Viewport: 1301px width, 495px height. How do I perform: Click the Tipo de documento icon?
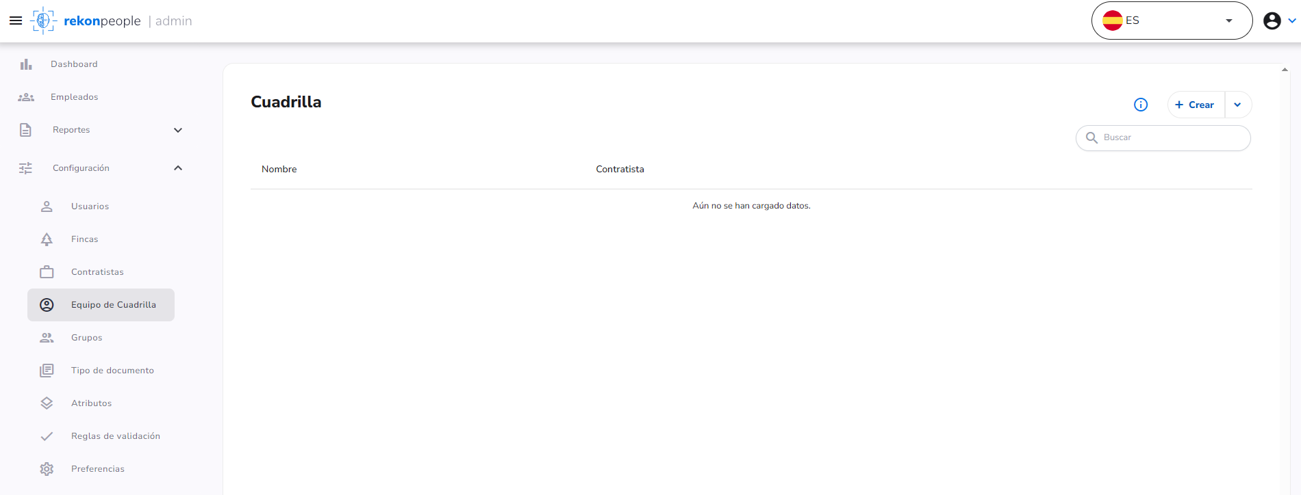click(47, 371)
